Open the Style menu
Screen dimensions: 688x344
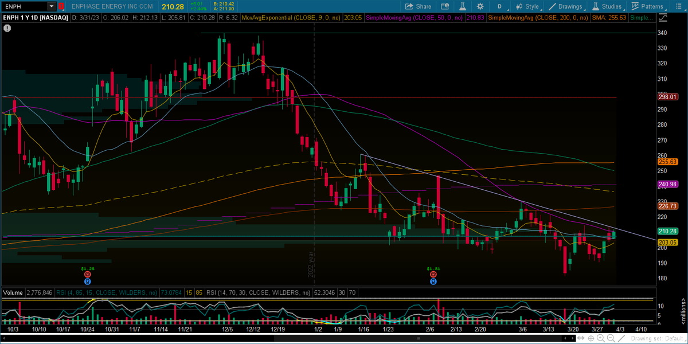527,6
